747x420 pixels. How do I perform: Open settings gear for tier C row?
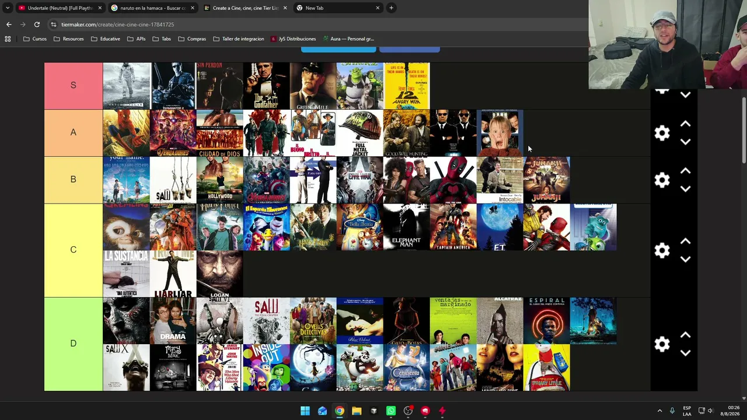click(x=662, y=250)
